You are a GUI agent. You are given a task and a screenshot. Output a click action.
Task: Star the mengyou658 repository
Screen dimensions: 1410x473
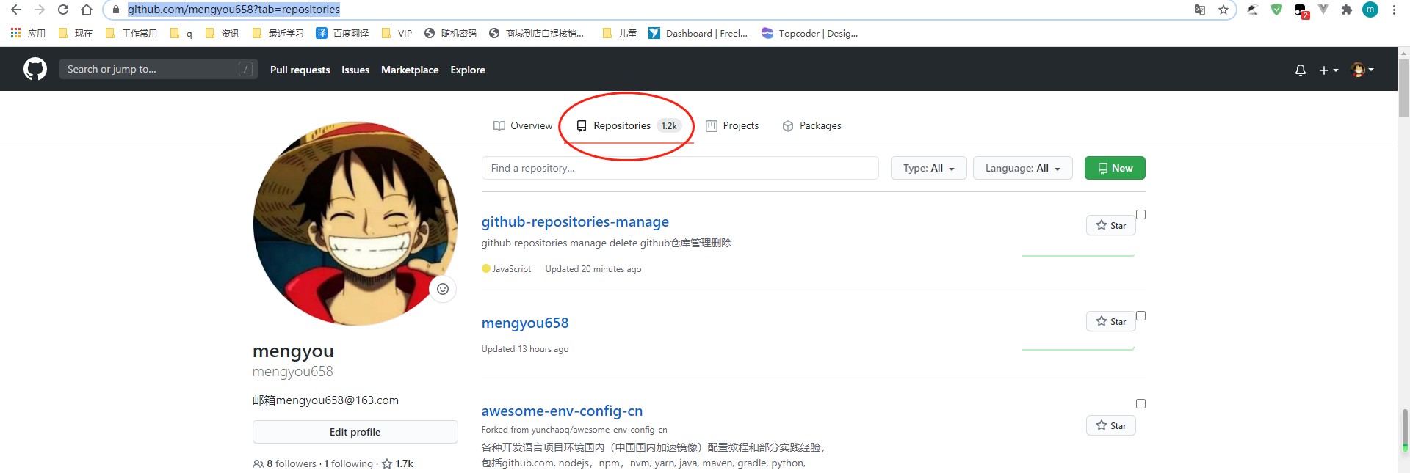click(1110, 321)
